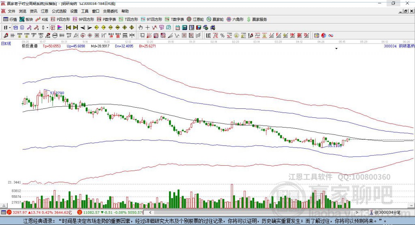This screenshot has height=225, width=415.
Task: Click the red target circle icon
Action: (83, 36)
